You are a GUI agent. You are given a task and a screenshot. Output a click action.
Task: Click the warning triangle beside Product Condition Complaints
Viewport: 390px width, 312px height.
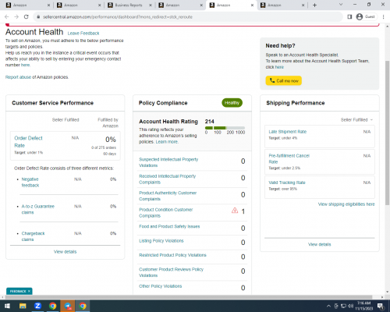tap(235, 211)
